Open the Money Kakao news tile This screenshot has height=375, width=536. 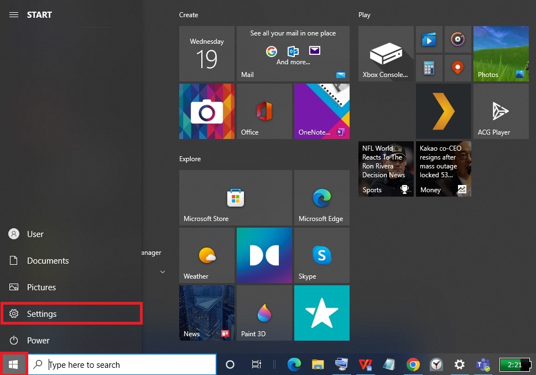click(444, 169)
